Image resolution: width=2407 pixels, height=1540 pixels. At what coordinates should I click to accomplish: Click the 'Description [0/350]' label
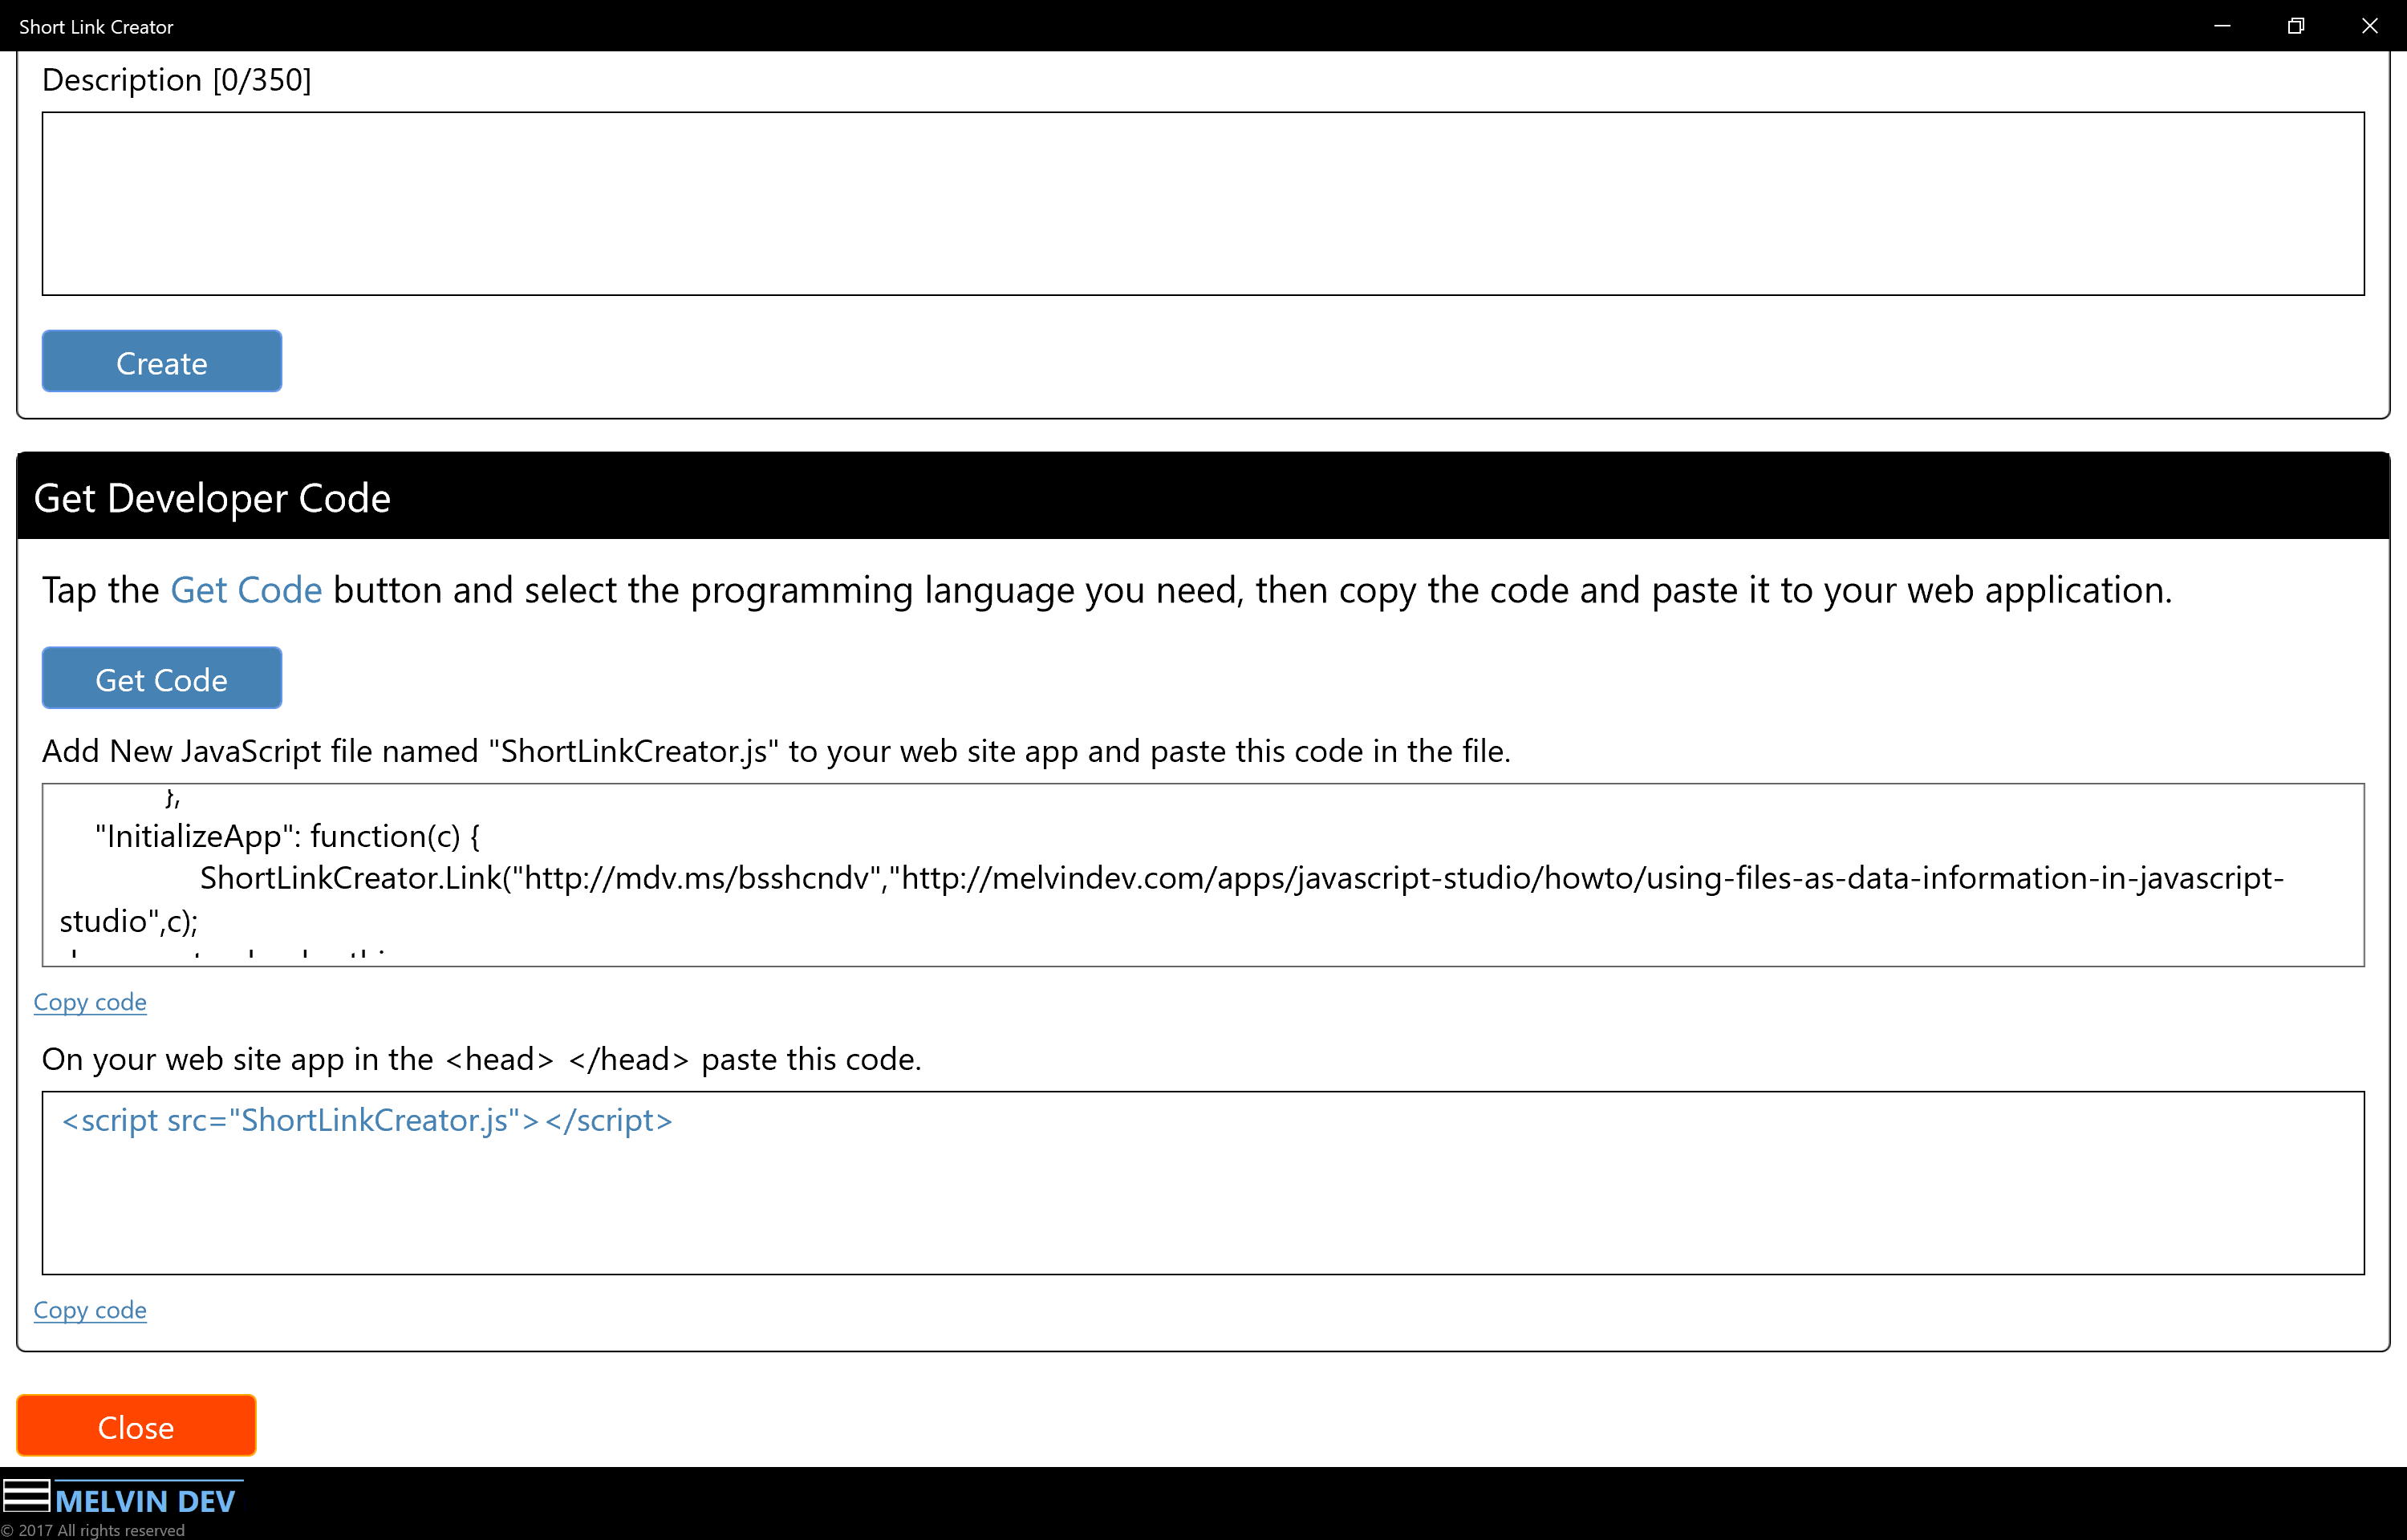pyautogui.click(x=177, y=79)
